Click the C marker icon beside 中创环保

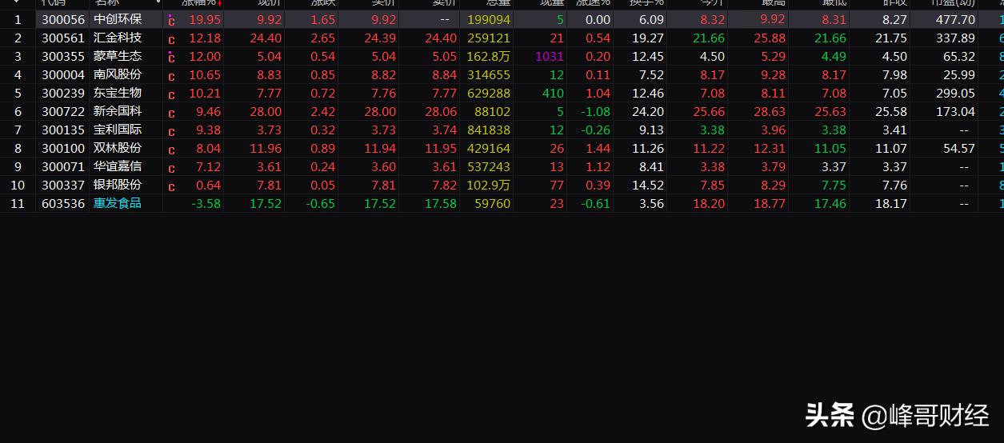point(171,20)
